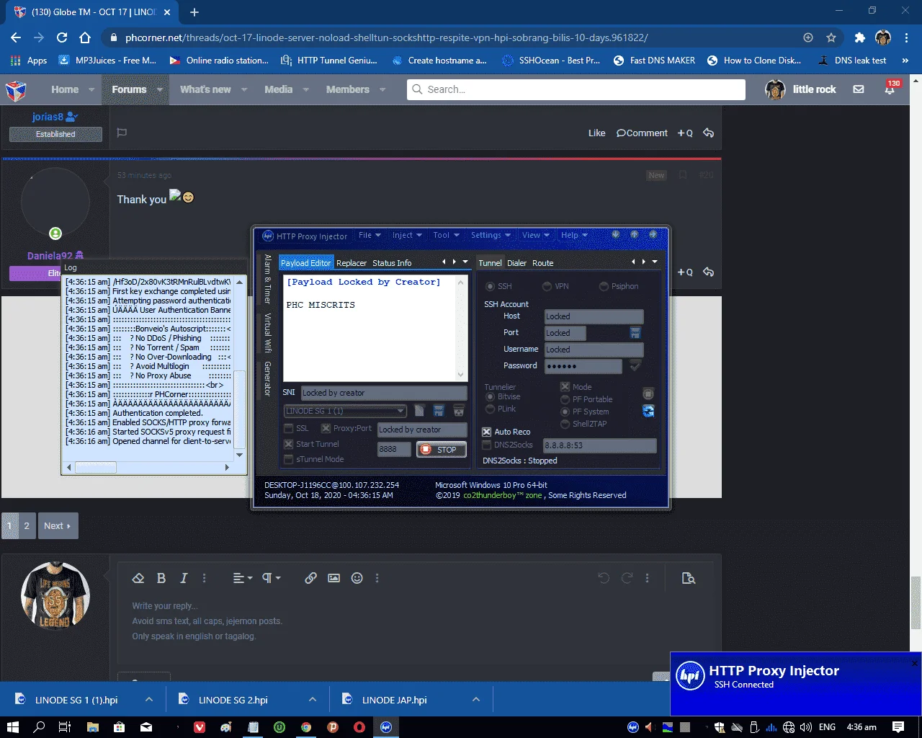Insert an image in the reply editor

pyautogui.click(x=334, y=578)
